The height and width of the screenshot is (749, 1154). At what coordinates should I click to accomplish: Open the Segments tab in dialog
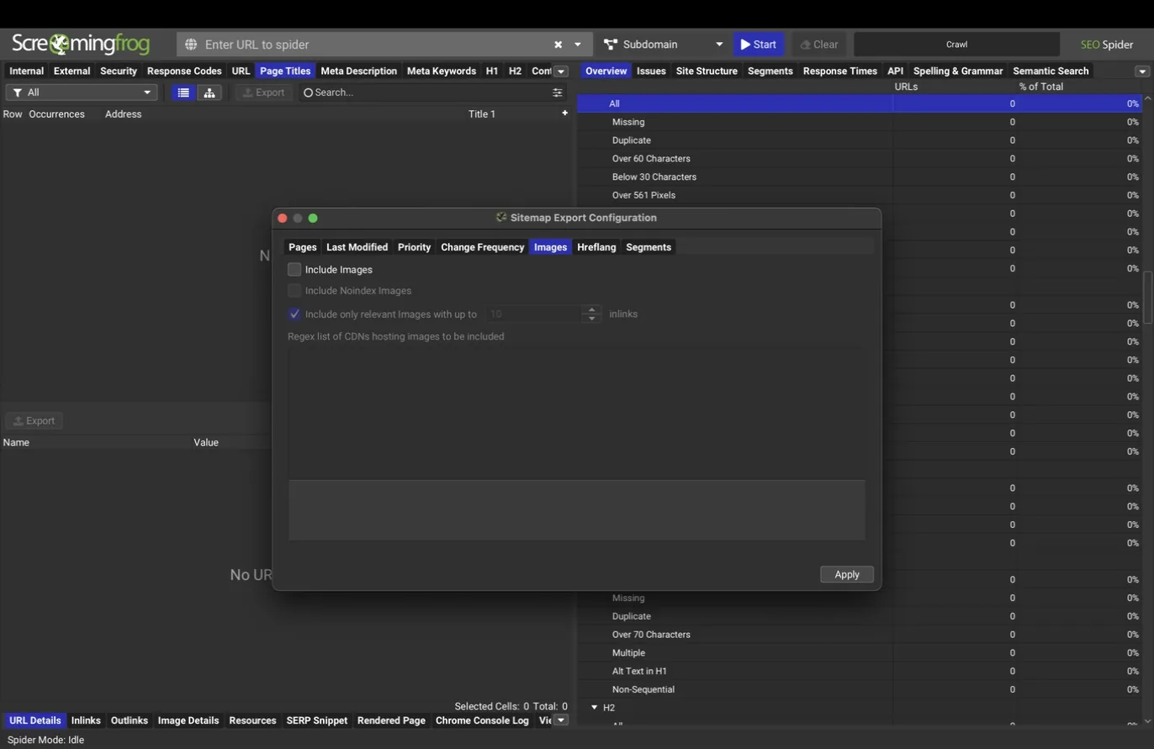point(648,247)
